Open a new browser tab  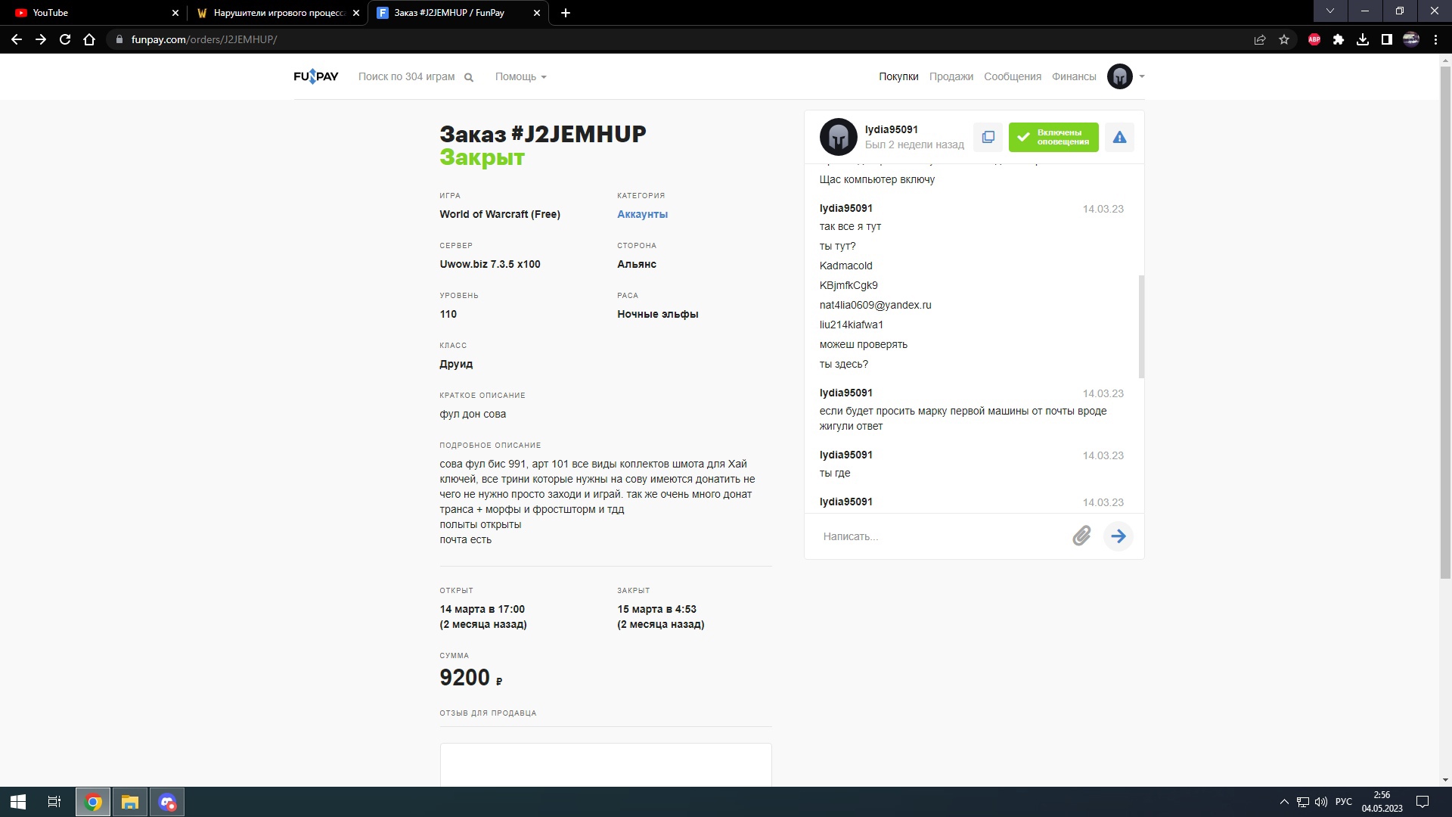pyautogui.click(x=566, y=13)
